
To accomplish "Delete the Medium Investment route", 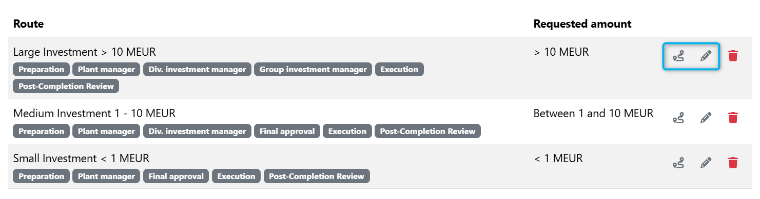I will (733, 118).
